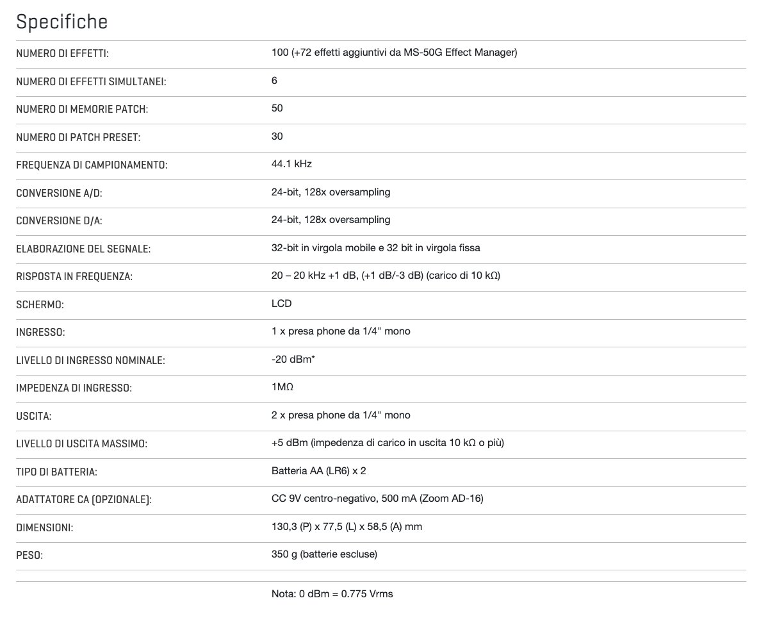Click the CONVERSIONE D/A oversampling value
This screenshot has width=768, height=621.
coord(331,220)
